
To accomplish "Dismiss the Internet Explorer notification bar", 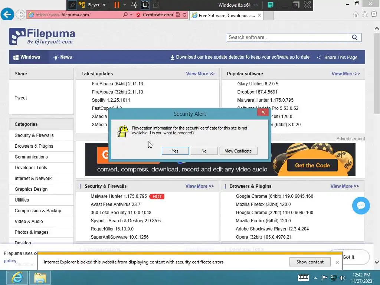I will click(337, 262).
